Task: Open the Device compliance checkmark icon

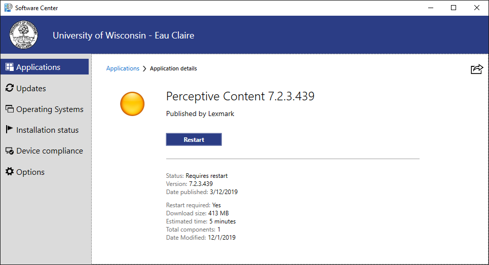Action: [10, 151]
